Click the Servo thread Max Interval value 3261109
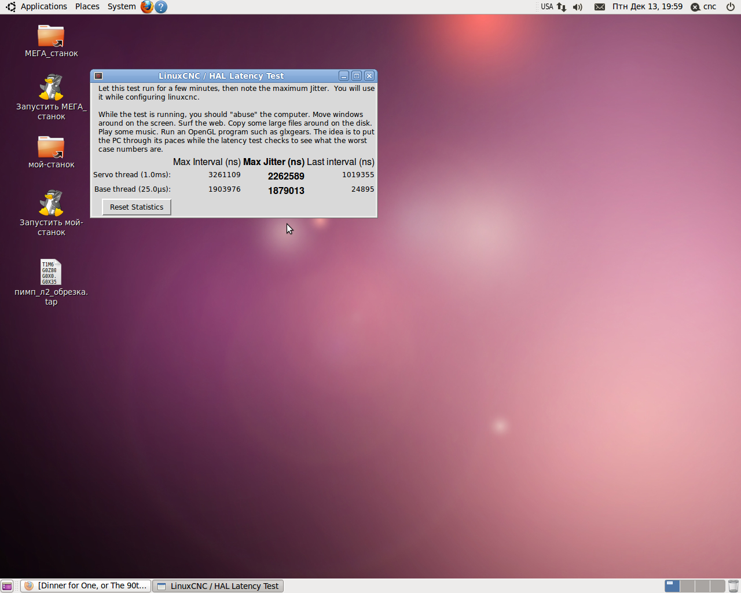This screenshot has height=593, width=741. pos(225,175)
